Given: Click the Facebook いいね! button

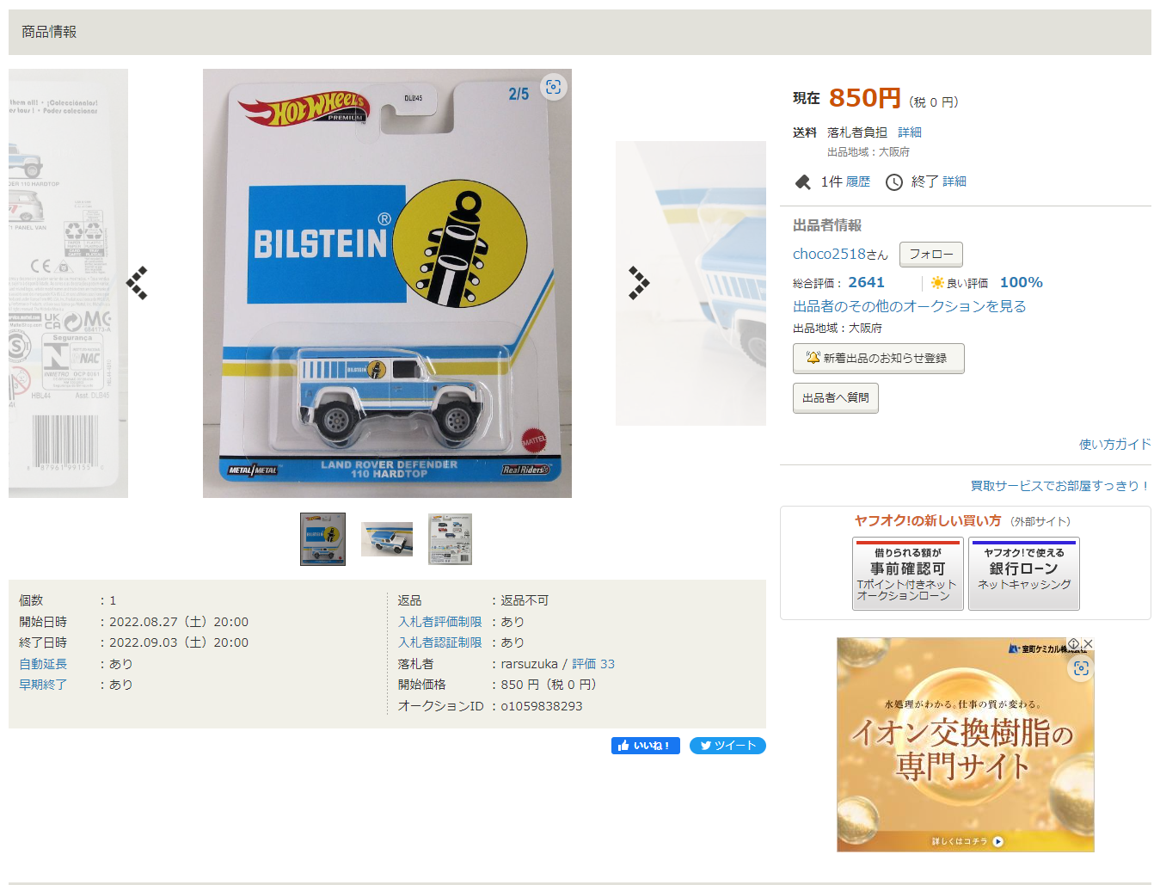Looking at the screenshot, I should (x=646, y=746).
